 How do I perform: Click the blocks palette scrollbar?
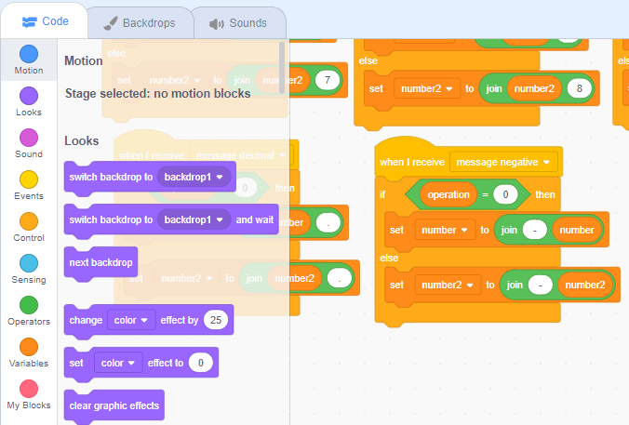coord(282,67)
